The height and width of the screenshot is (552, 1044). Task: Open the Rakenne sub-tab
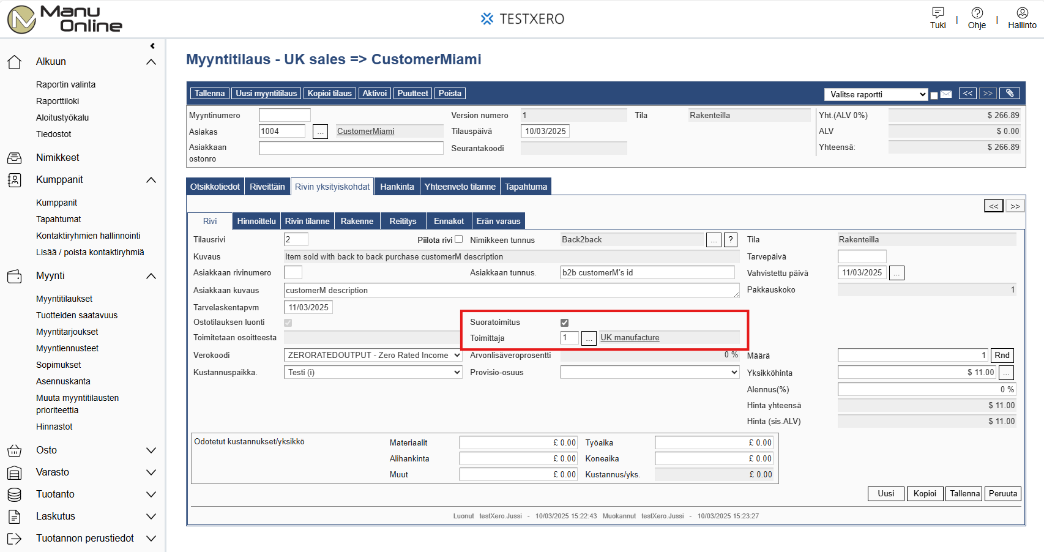(357, 221)
